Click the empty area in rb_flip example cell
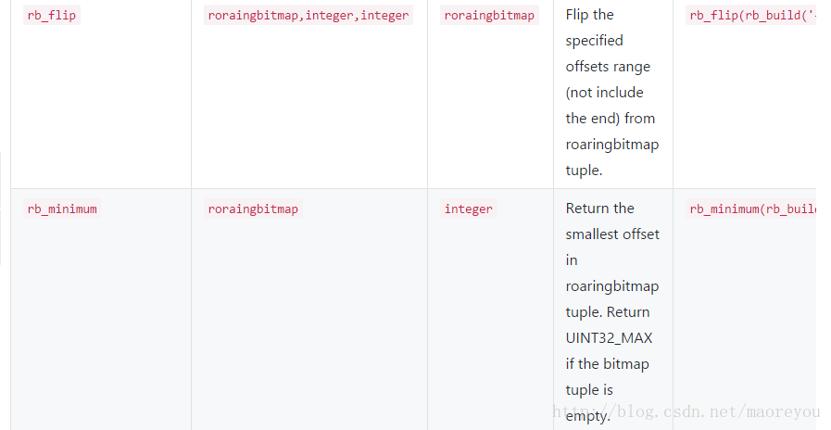The height and width of the screenshot is (430, 831). pyautogui.click(x=745, y=106)
